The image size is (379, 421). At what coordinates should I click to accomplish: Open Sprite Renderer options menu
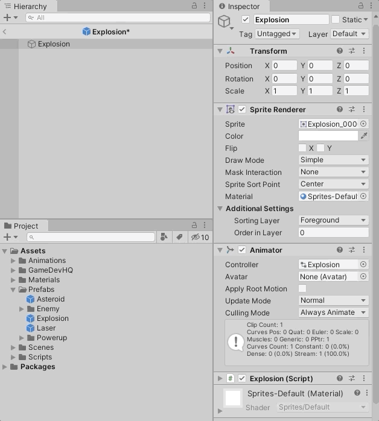tap(364, 109)
